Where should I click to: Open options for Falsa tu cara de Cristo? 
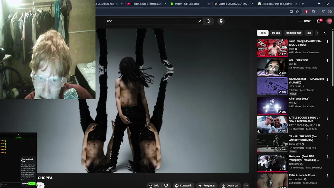pyautogui.click(x=327, y=176)
